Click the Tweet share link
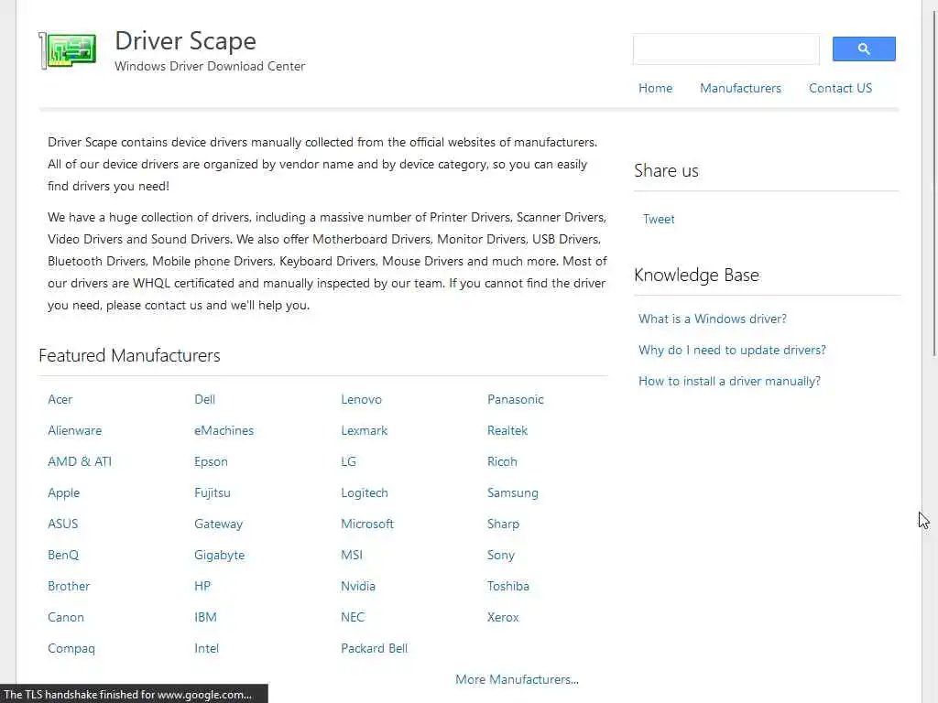The height and width of the screenshot is (703, 938). pyautogui.click(x=659, y=220)
